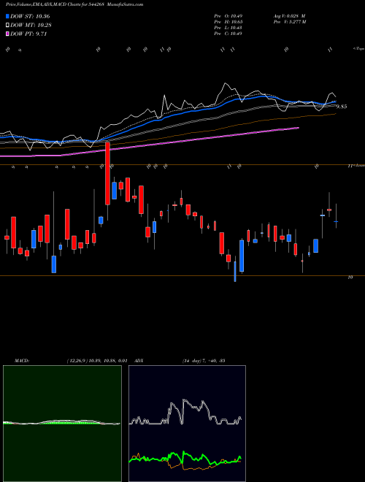Click the tall red candlestick touching the upper orange line
The height and width of the screenshot is (482, 365).
107,173
